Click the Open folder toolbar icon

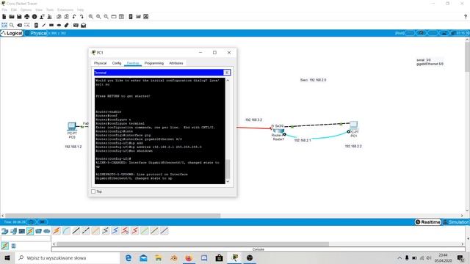click(12, 17)
